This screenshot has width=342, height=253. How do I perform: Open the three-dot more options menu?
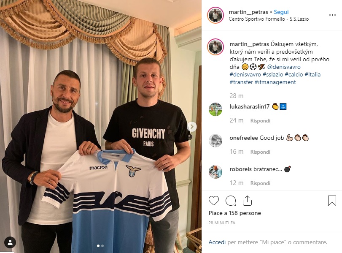click(332, 15)
